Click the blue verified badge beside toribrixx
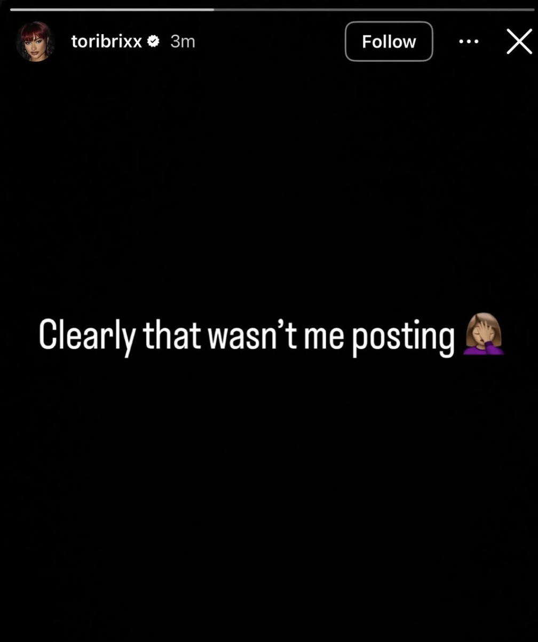This screenshot has width=538, height=642. pos(153,42)
